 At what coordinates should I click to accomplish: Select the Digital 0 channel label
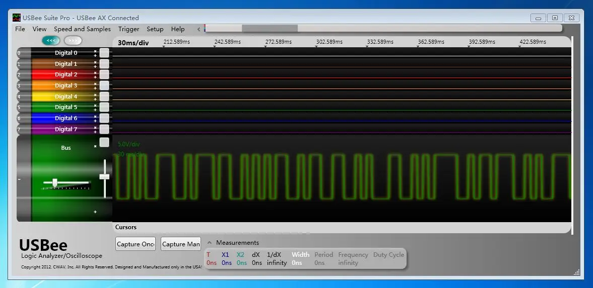tap(66, 53)
